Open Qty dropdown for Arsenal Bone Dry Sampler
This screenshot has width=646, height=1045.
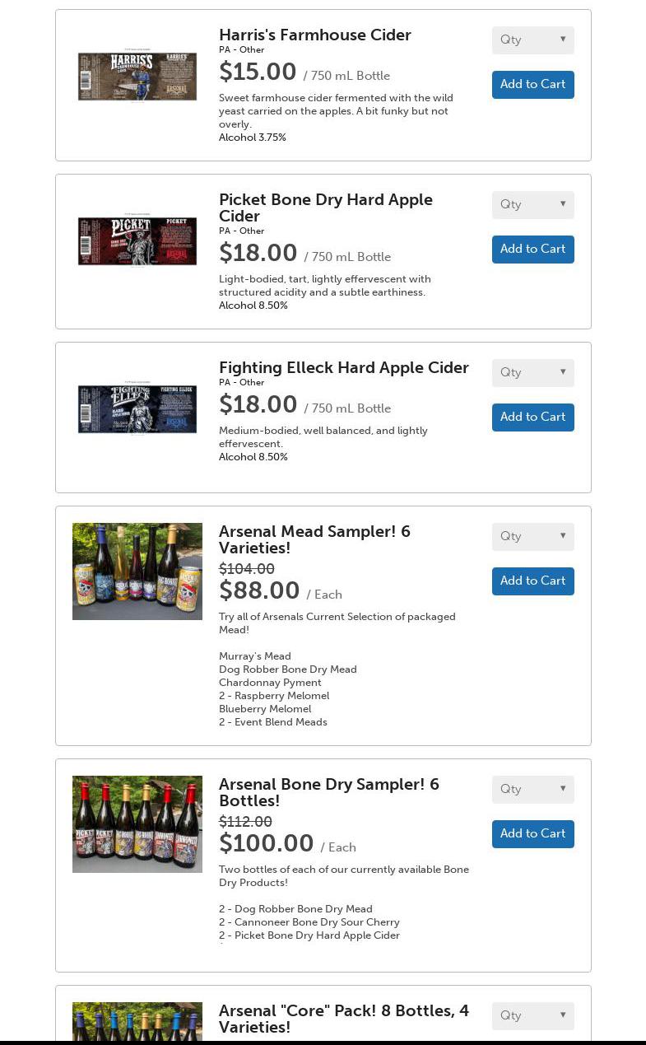532,790
